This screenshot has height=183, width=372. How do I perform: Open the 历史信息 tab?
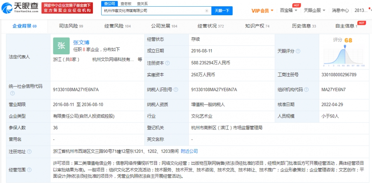[304, 26]
